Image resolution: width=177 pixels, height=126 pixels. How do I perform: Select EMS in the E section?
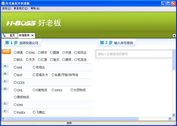15,105
